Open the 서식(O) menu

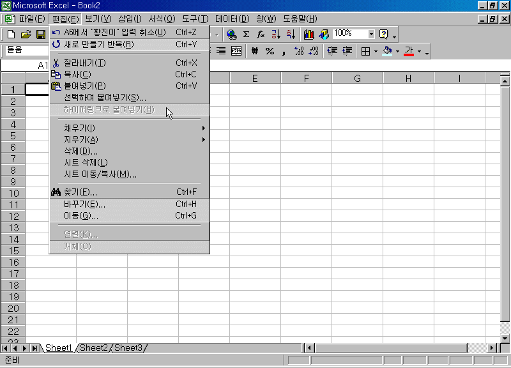click(162, 19)
